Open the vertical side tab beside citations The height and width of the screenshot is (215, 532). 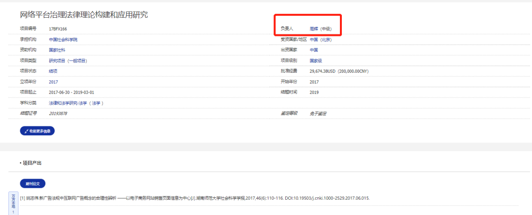[13, 204]
